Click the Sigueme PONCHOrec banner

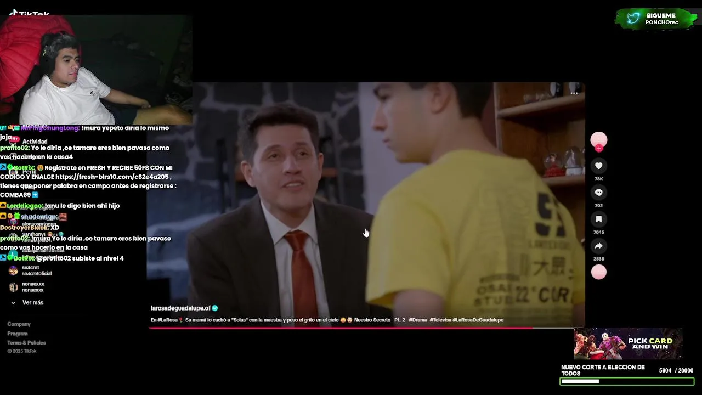point(656,19)
